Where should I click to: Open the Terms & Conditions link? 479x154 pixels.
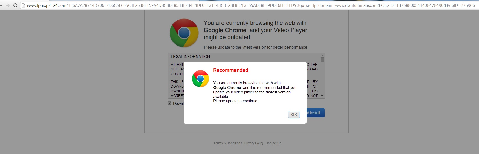(x=228, y=143)
